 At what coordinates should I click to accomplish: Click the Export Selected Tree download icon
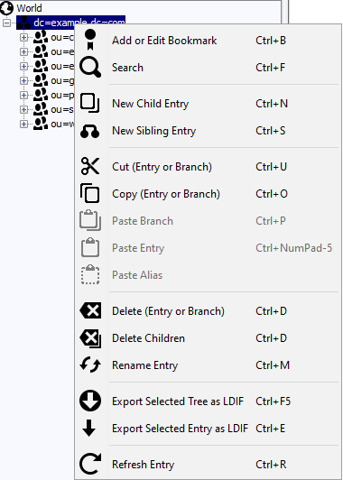pyautogui.click(x=90, y=401)
